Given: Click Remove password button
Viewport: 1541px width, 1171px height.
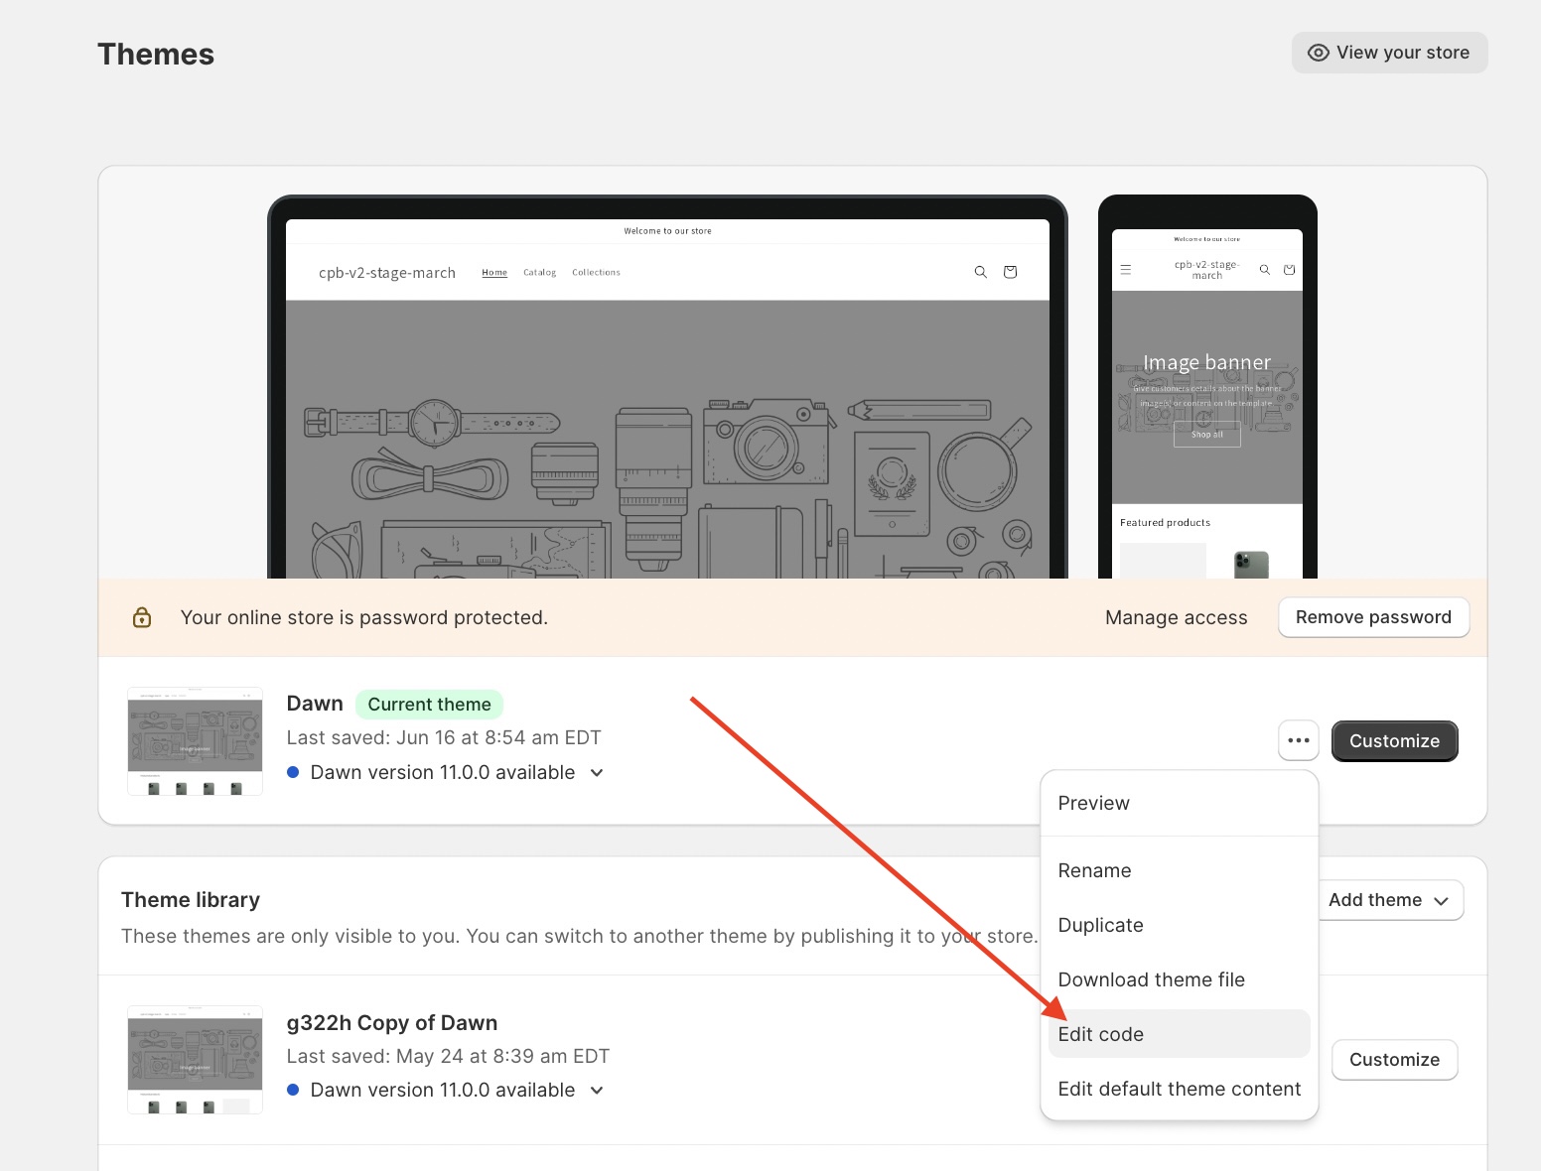Looking at the screenshot, I should (x=1373, y=617).
